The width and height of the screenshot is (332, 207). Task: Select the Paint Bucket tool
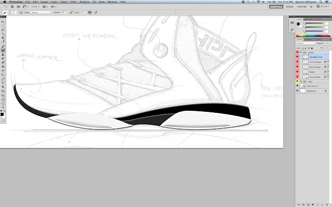3,66
